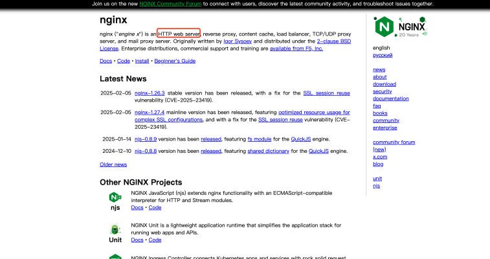Viewport: 490px width, 259px height.
Task: Open the nginx-1.27.4 mainline release link
Action: pos(150,112)
